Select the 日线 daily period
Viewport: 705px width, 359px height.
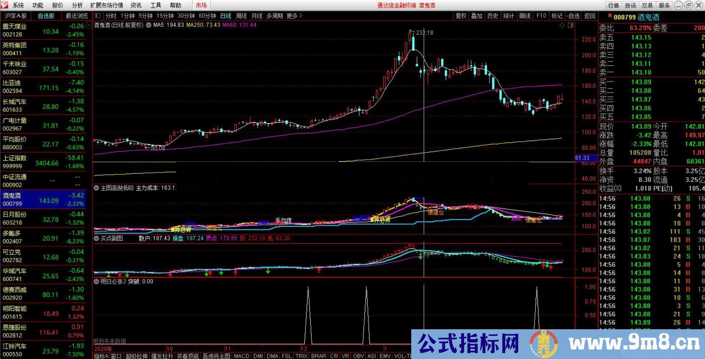tap(225, 16)
